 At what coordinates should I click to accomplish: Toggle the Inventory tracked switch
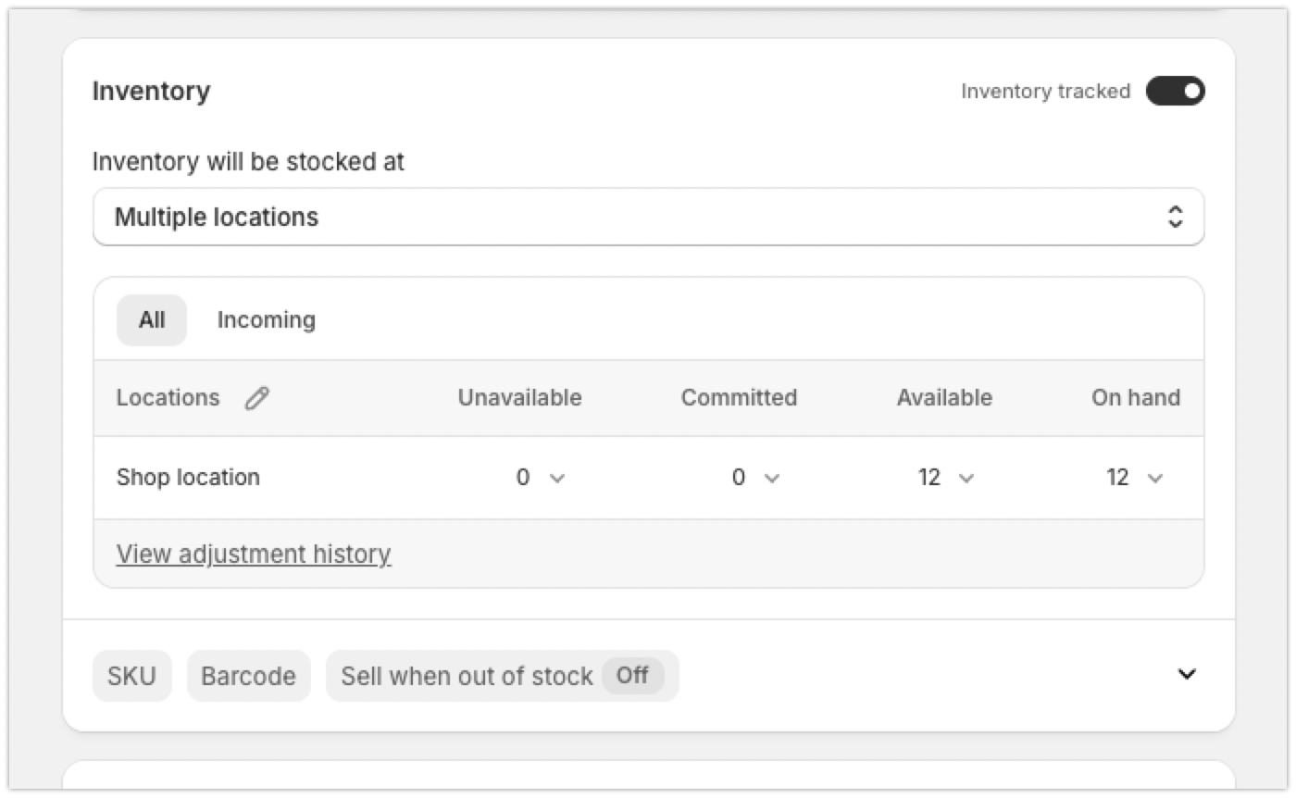(x=1175, y=91)
